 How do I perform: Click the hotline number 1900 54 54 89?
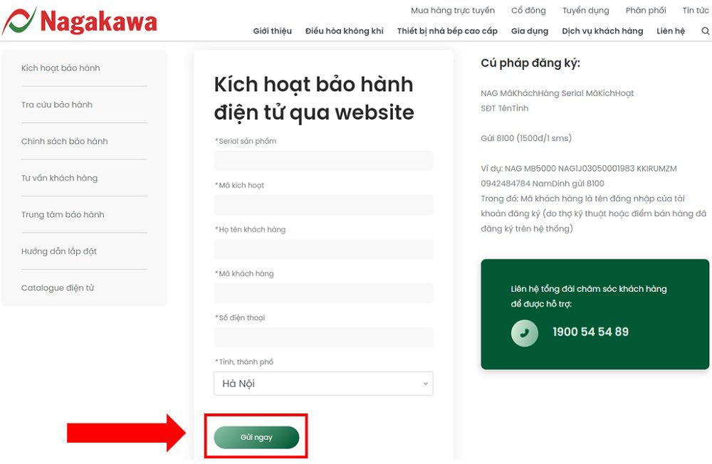[592, 332]
